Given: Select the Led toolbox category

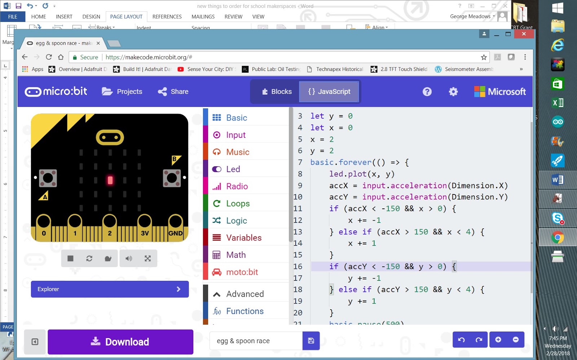Looking at the screenshot, I should click(233, 169).
